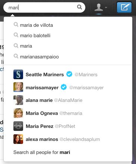This screenshot has height=164, width=136.
Task: Open Maria Perez @ProfNet result
Action: tap(68, 126)
